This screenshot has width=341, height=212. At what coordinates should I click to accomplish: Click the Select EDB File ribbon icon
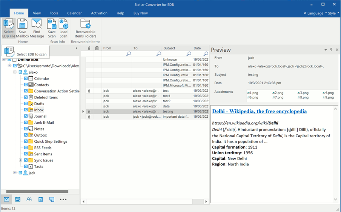(x=9, y=28)
